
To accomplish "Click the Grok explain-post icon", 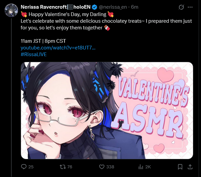I will [181, 7].
